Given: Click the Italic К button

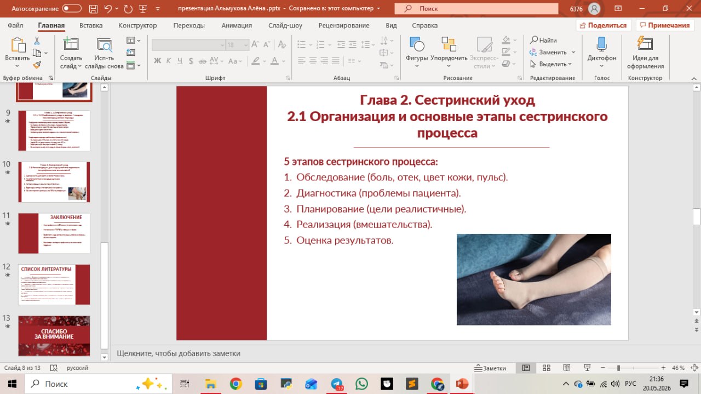Looking at the screenshot, I should [x=169, y=61].
